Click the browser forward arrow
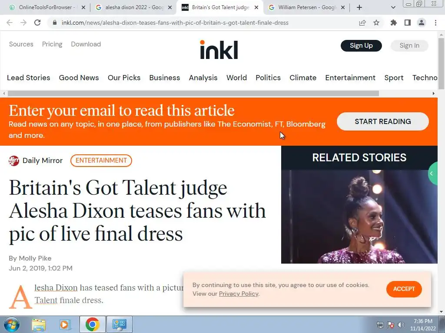445x333 pixels. point(23,23)
